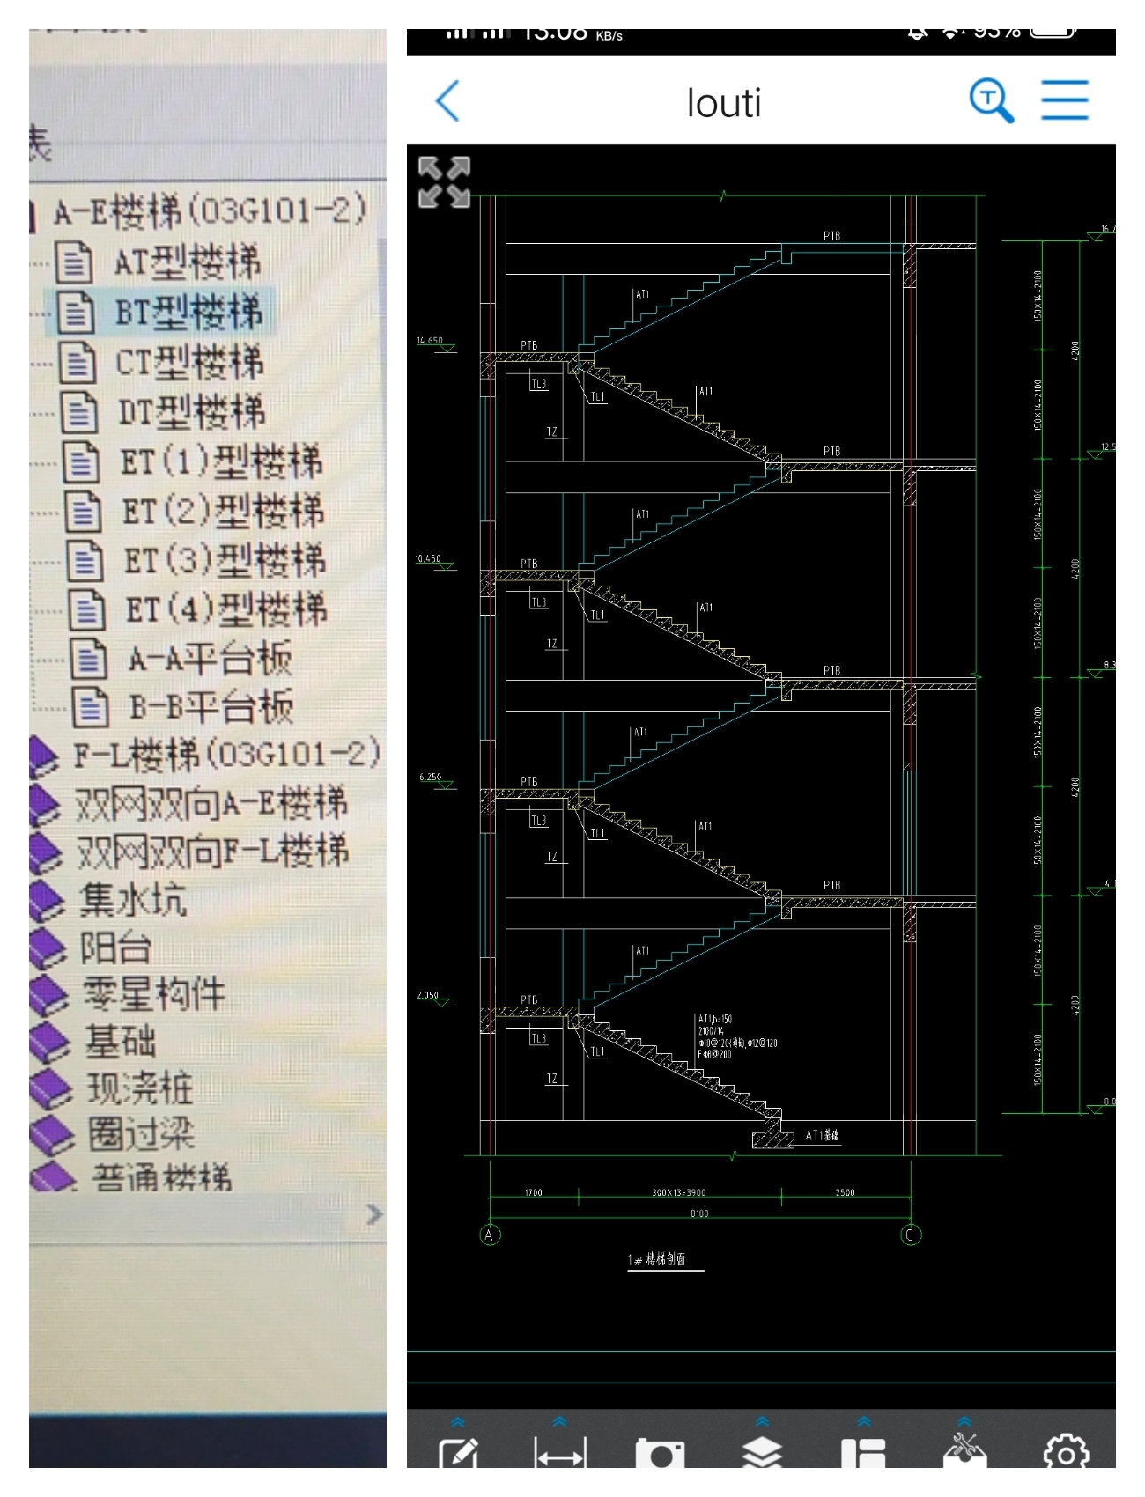Click the document icon beside AT型楼梯

(x=74, y=262)
